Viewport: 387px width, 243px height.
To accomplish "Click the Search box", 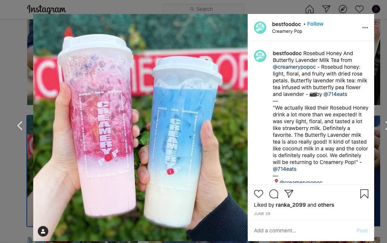I will 204,9.
